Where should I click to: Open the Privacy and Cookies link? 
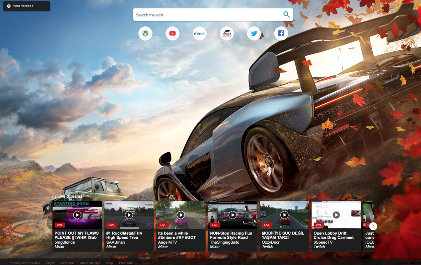click(25, 263)
